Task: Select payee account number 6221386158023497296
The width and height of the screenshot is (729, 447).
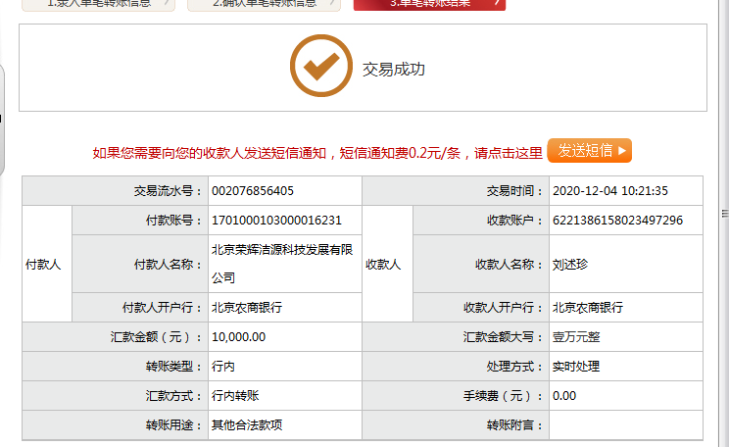Action: pyautogui.click(x=617, y=220)
